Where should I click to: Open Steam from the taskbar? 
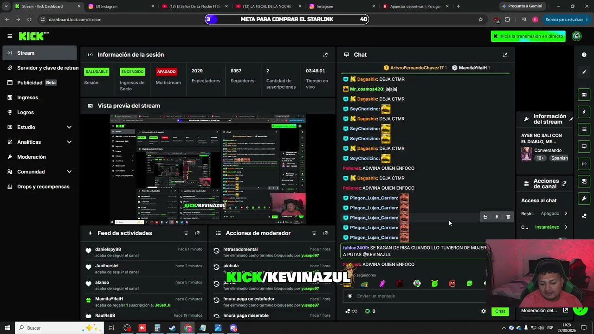point(172,328)
